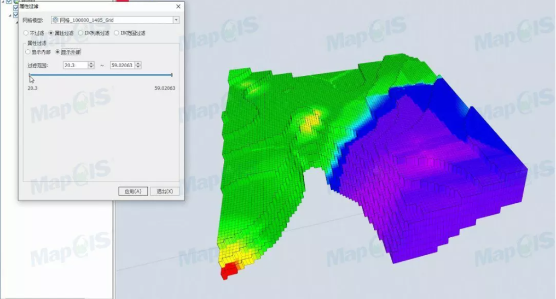Image resolution: width=556 pixels, height=299 pixels.
Task: Increase the minimum filter value with up arrow
Action: pos(91,63)
